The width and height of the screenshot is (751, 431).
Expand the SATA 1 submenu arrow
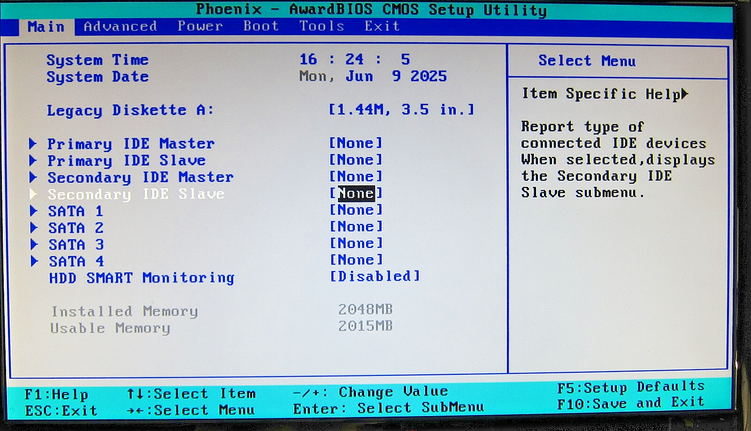(33, 211)
